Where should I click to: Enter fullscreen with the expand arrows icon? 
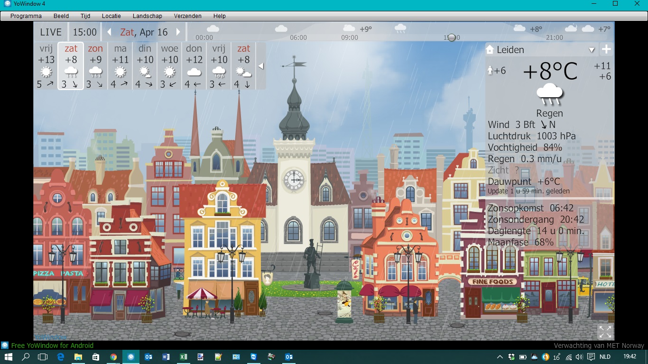605,332
